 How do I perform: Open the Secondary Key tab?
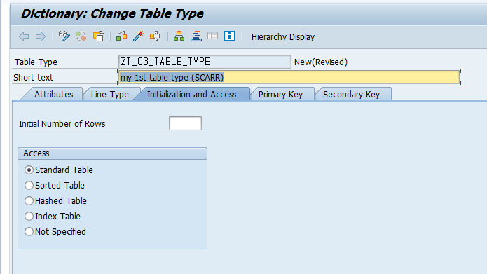(351, 94)
